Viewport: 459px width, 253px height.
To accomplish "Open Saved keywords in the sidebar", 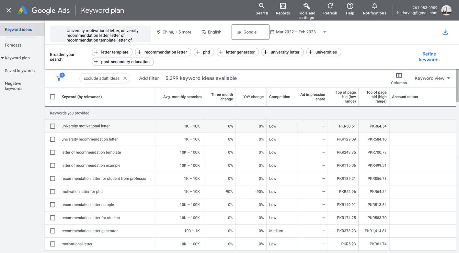I will coord(20,71).
